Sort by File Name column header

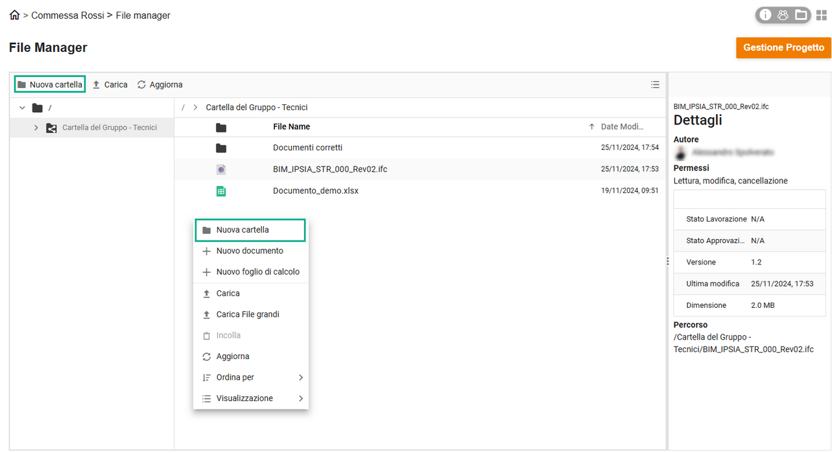(292, 127)
